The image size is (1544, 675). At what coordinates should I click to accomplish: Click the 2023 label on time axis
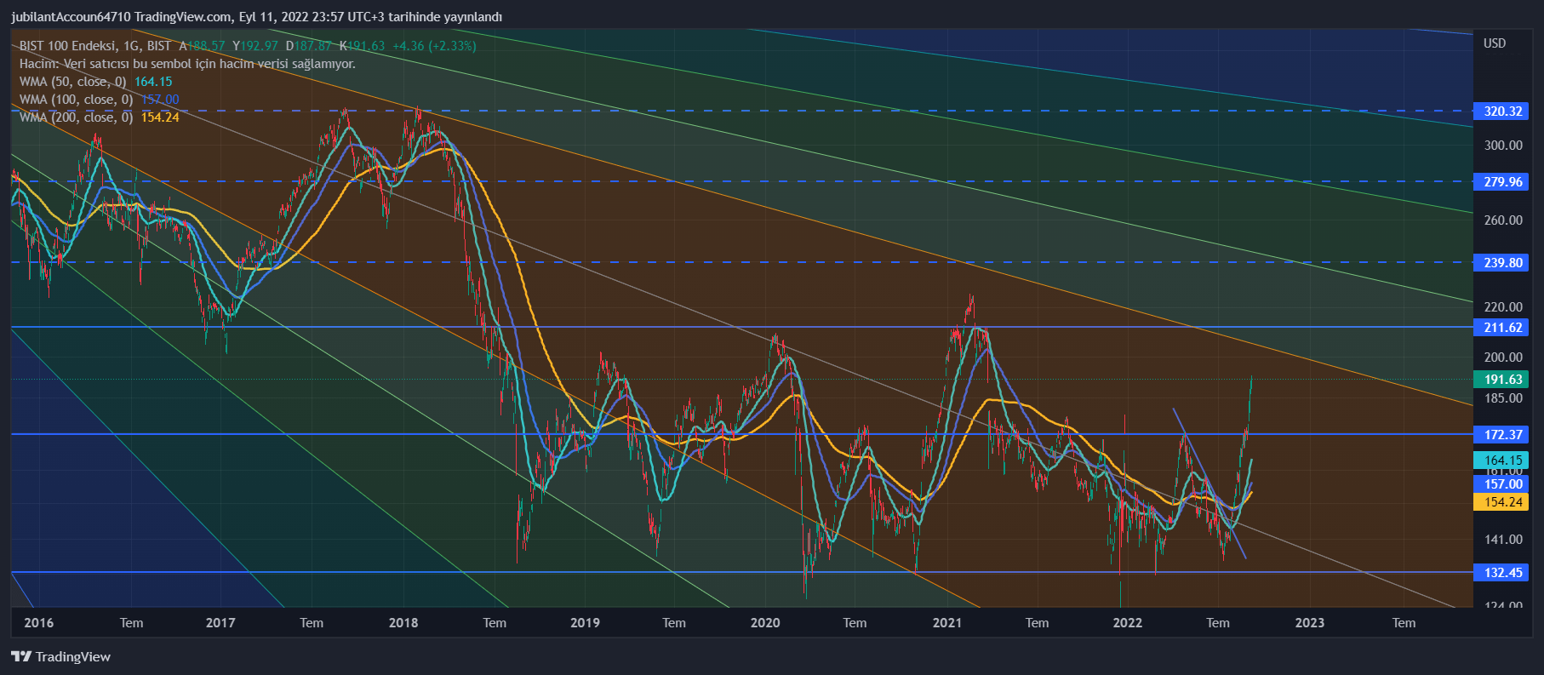(x=1309, y=623)
